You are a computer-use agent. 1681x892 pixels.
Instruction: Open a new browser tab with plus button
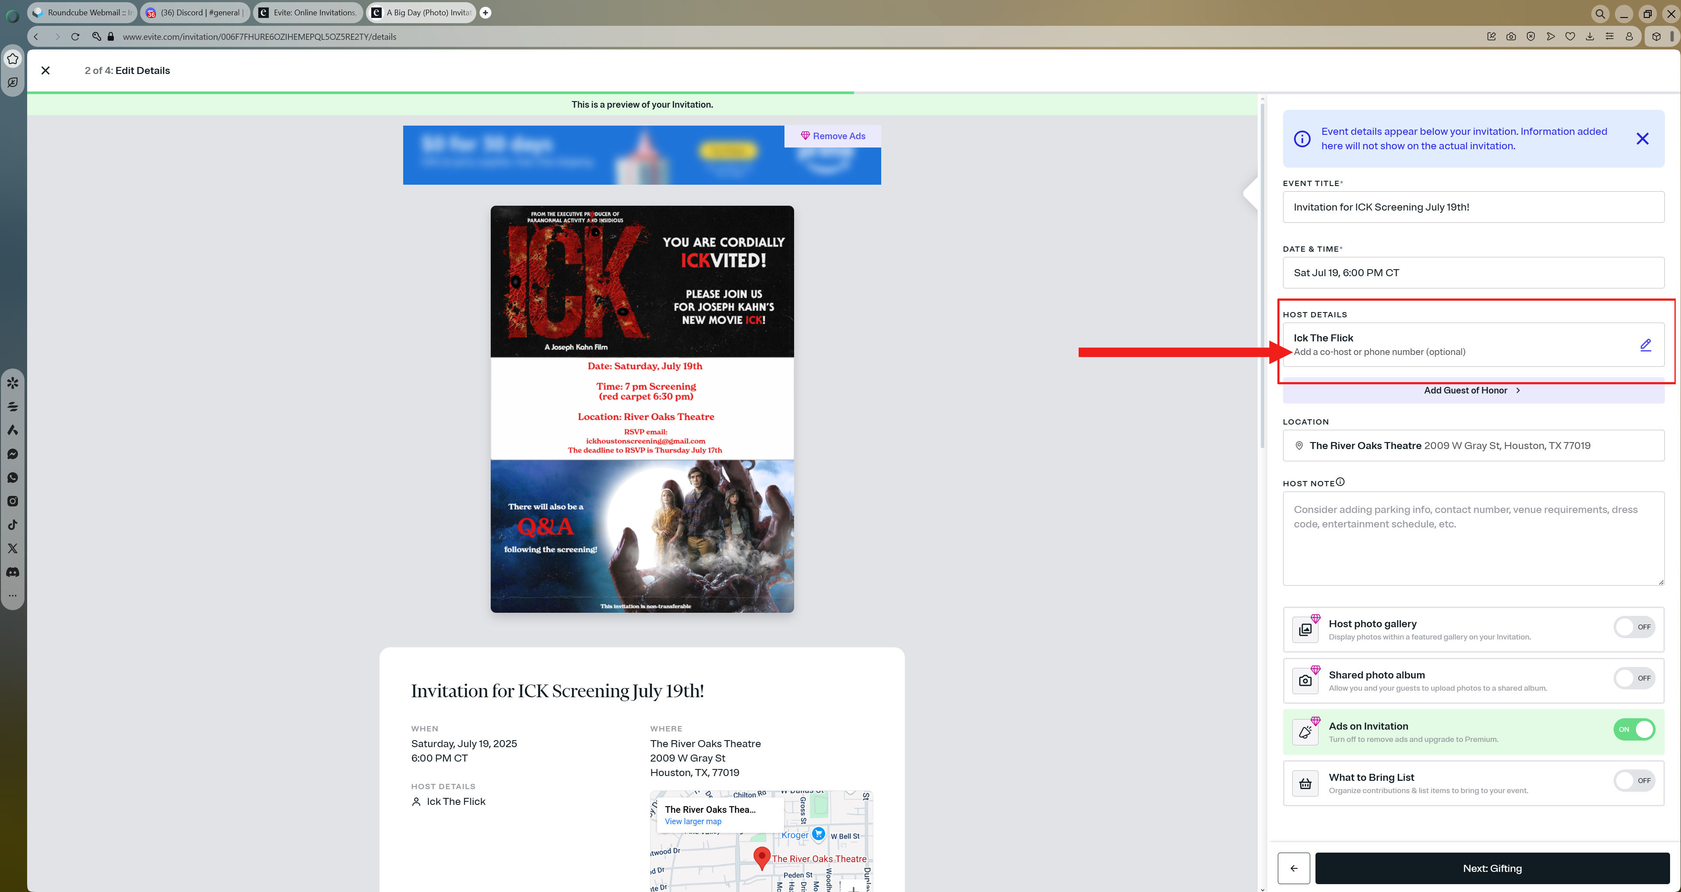click(x=485, y=12)
